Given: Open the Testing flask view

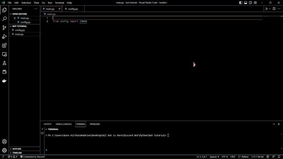Looking at the screenshot, I should (4, 63).
